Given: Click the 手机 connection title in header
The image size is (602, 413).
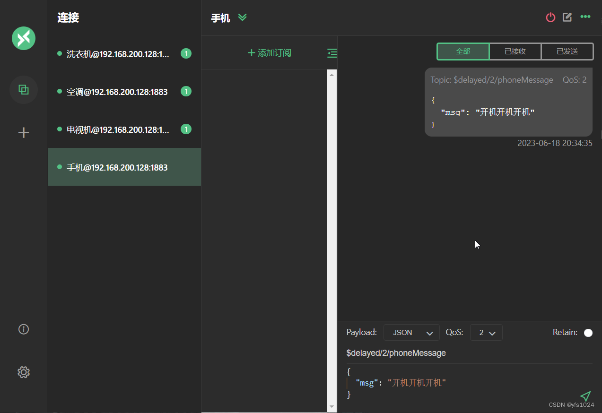Looking at the screenshot, I should [x=220, y=18].
